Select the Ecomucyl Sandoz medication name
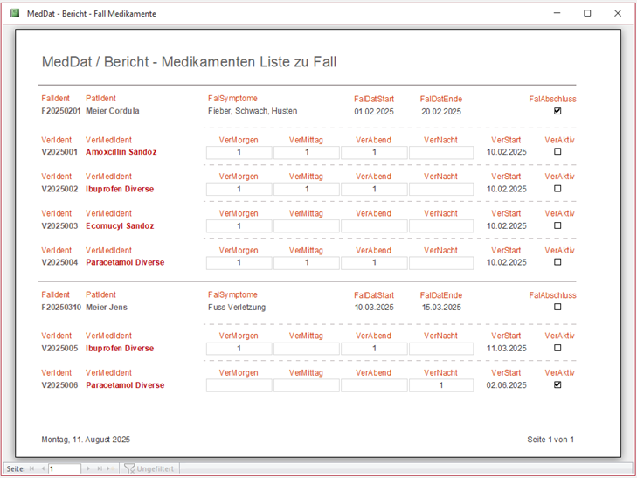This screenshot has height=478, width=637. [121, 225]
